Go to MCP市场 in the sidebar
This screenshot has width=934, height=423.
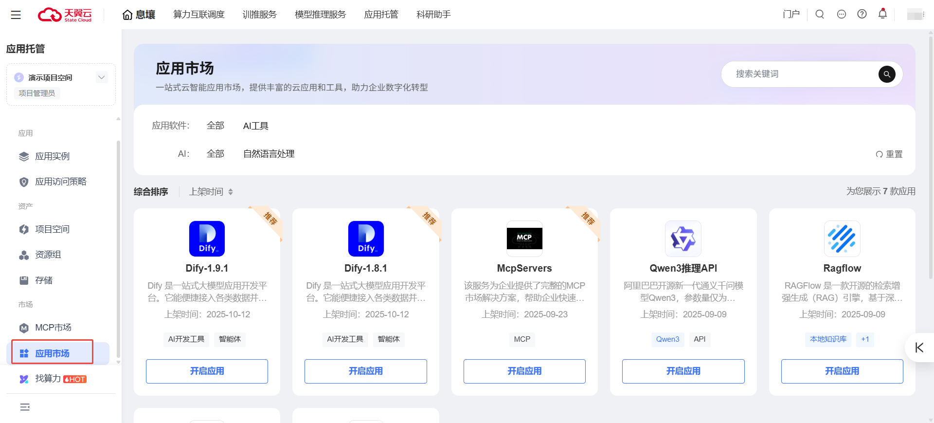(x=53, y=328)
